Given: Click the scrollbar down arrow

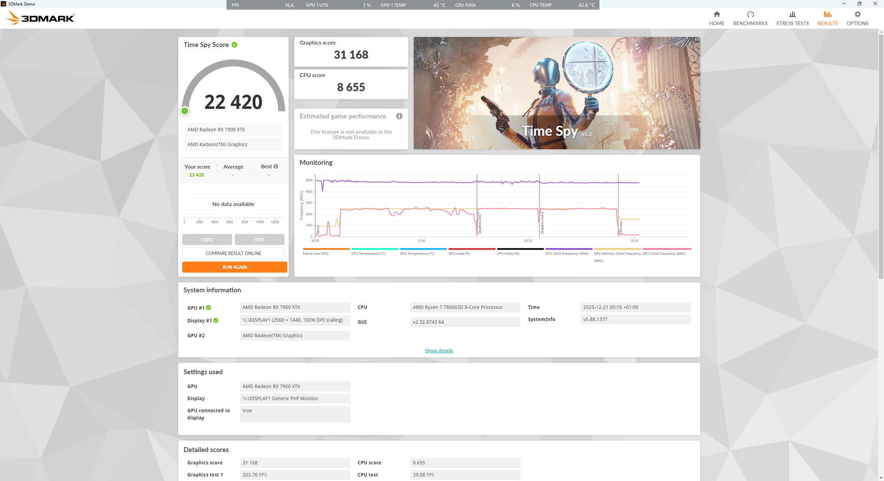Looking at the screenshot, I should (881, 477).
